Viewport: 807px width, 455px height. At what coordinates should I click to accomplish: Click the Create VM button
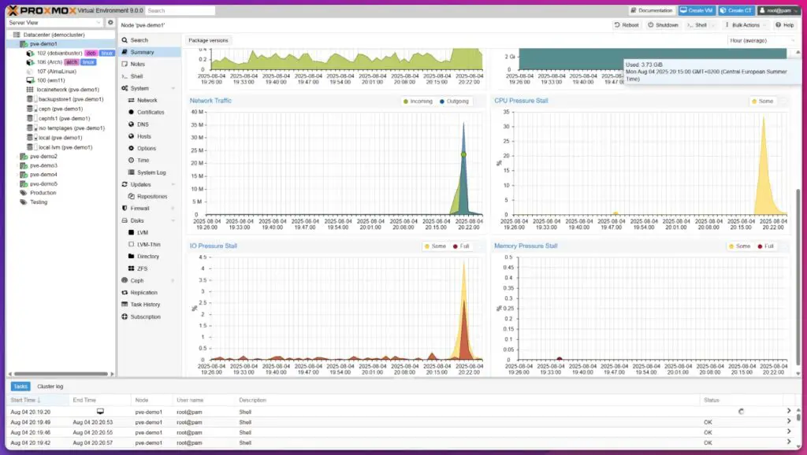[x=696, y=10]
